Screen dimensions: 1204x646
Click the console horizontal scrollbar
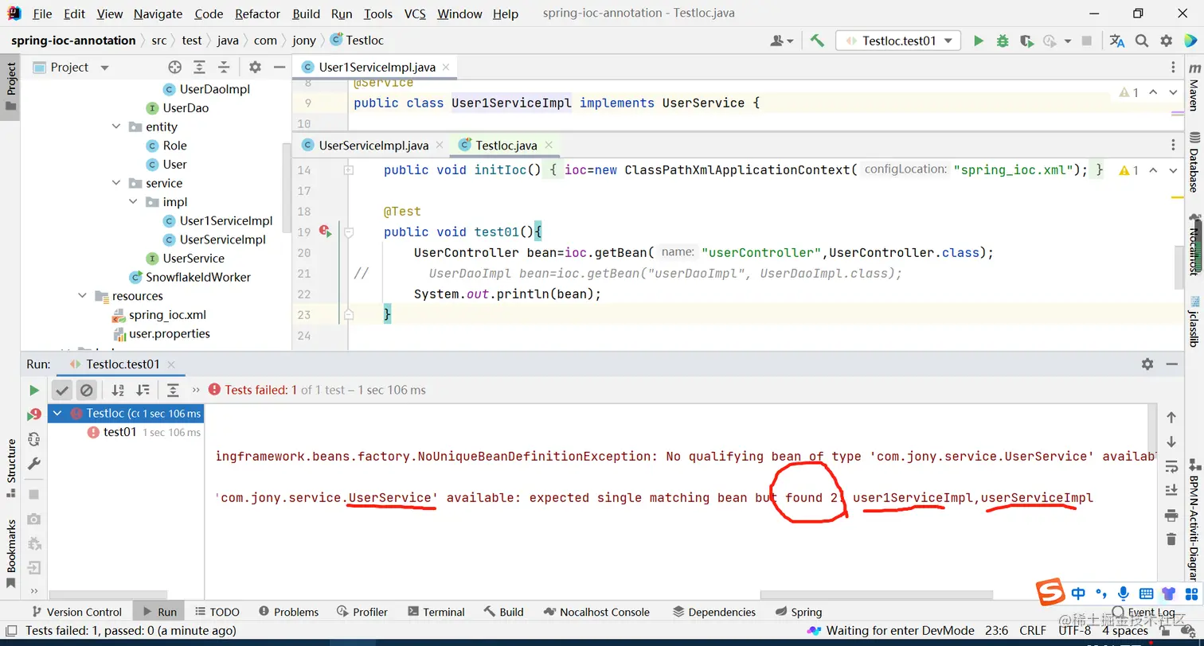(876, 594)
